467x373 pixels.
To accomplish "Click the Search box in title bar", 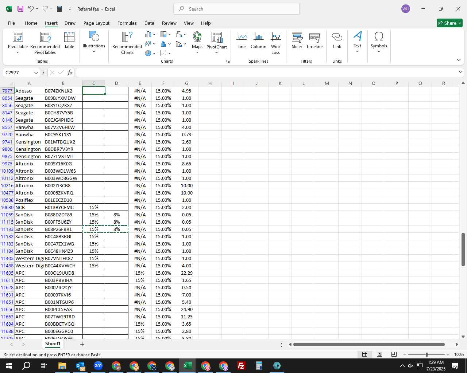I will (x=236, y=9).
